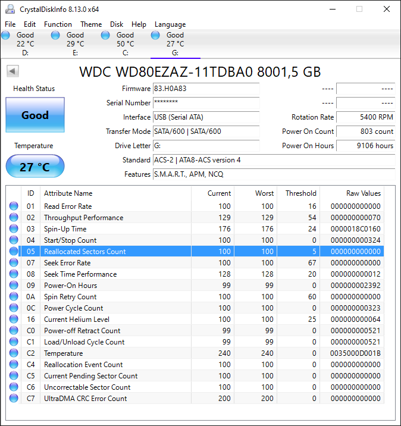Click the status orb for disk C:
Screen dimensions: 401x426
tap(105, 35)
